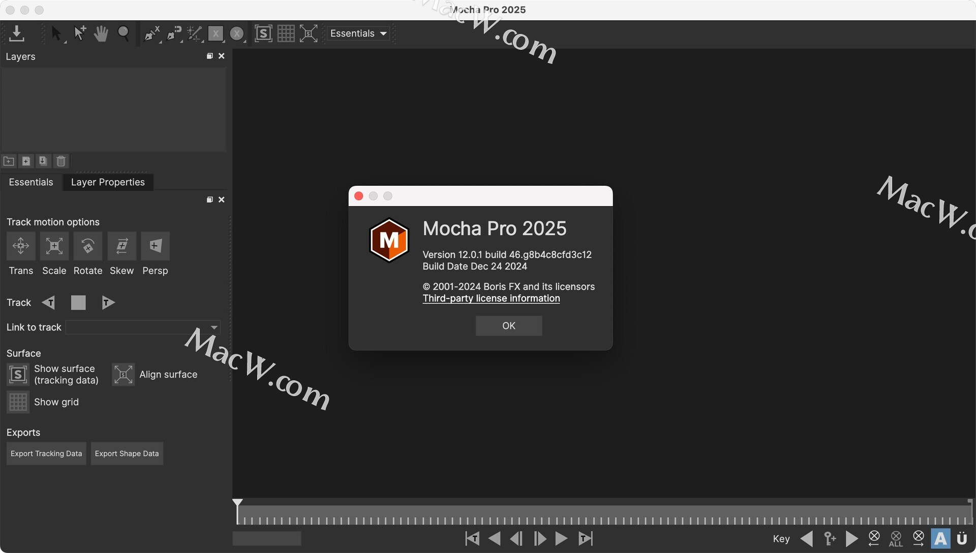Image resolution: width=976 pixels, height=553 pixels.
Task: Go to out-point of clip
Action: tap(586, 538)
